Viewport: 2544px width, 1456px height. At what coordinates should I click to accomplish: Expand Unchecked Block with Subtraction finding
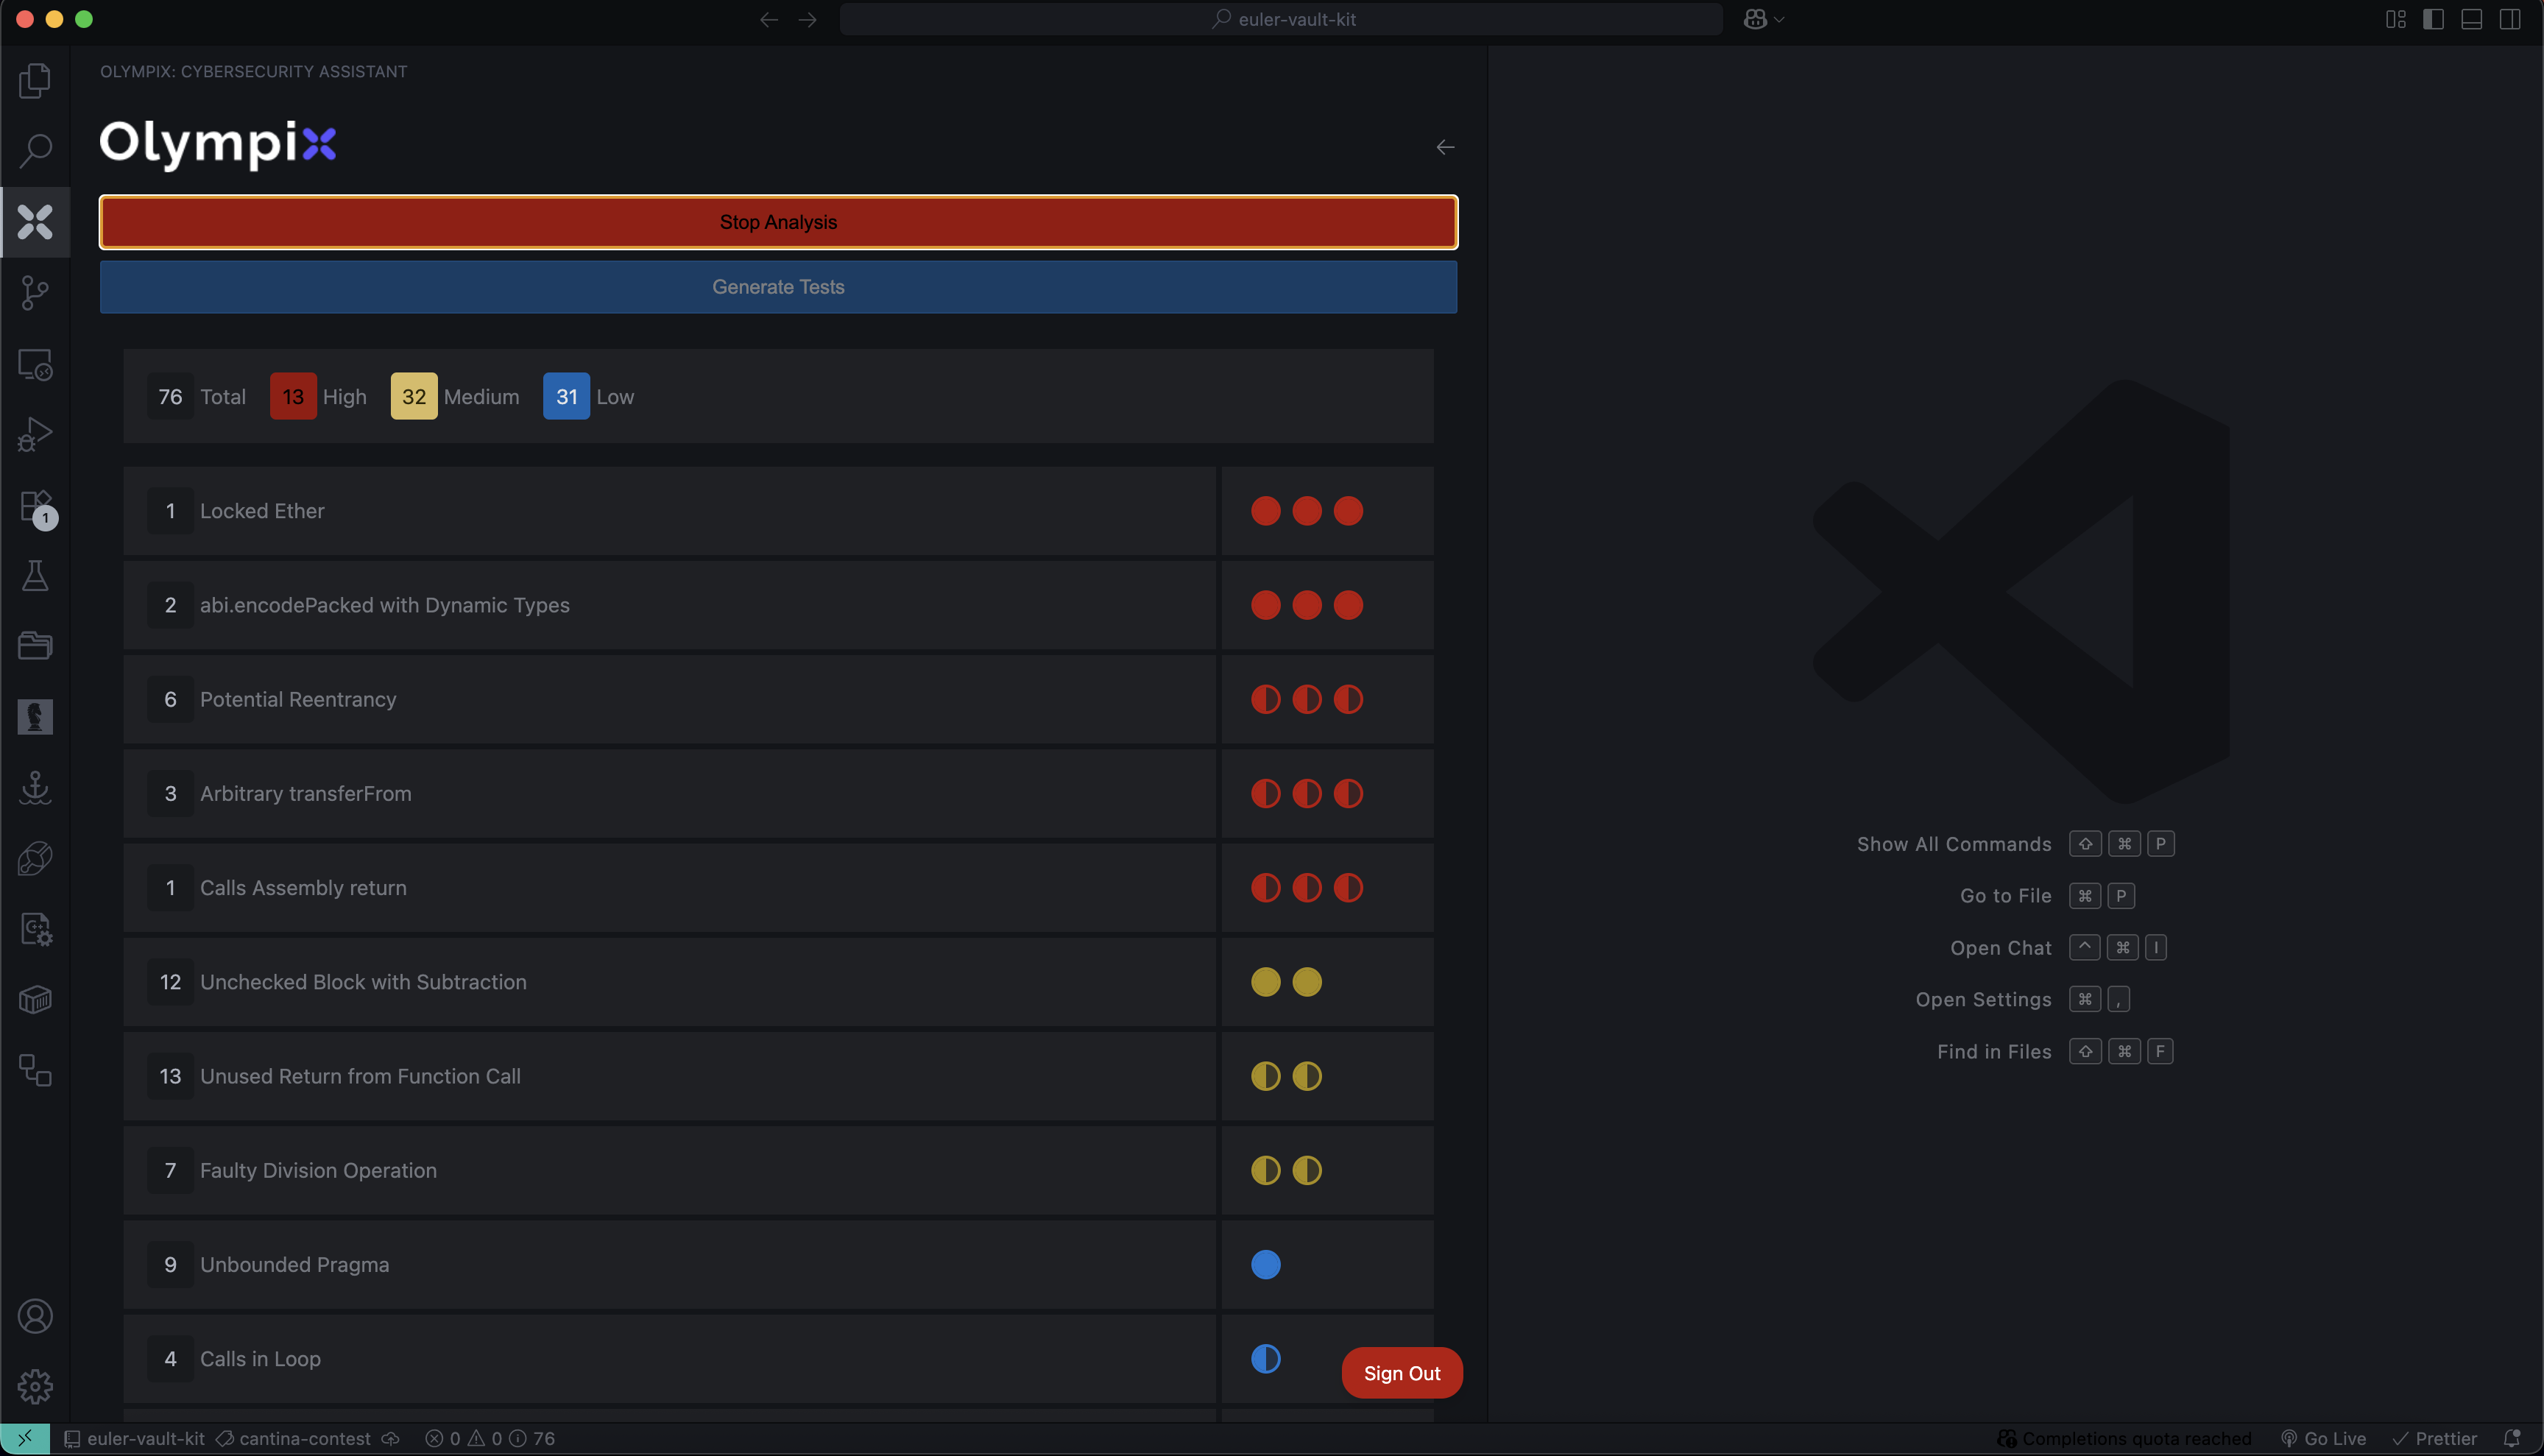pos(669,982)
